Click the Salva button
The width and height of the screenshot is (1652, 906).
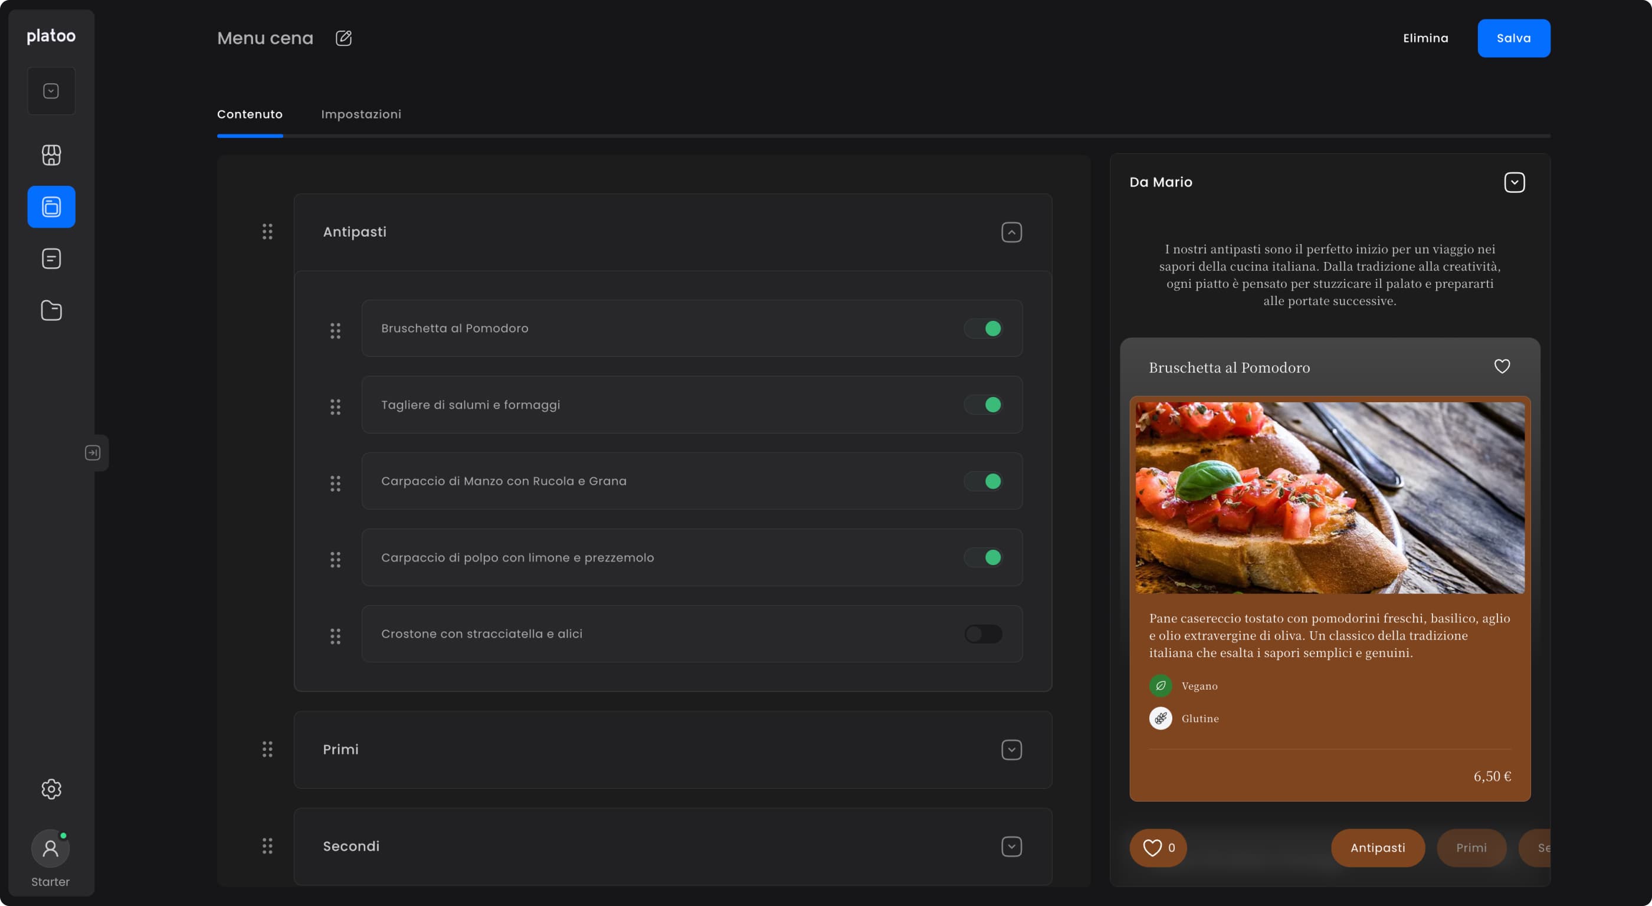[x=1513, y=38]
